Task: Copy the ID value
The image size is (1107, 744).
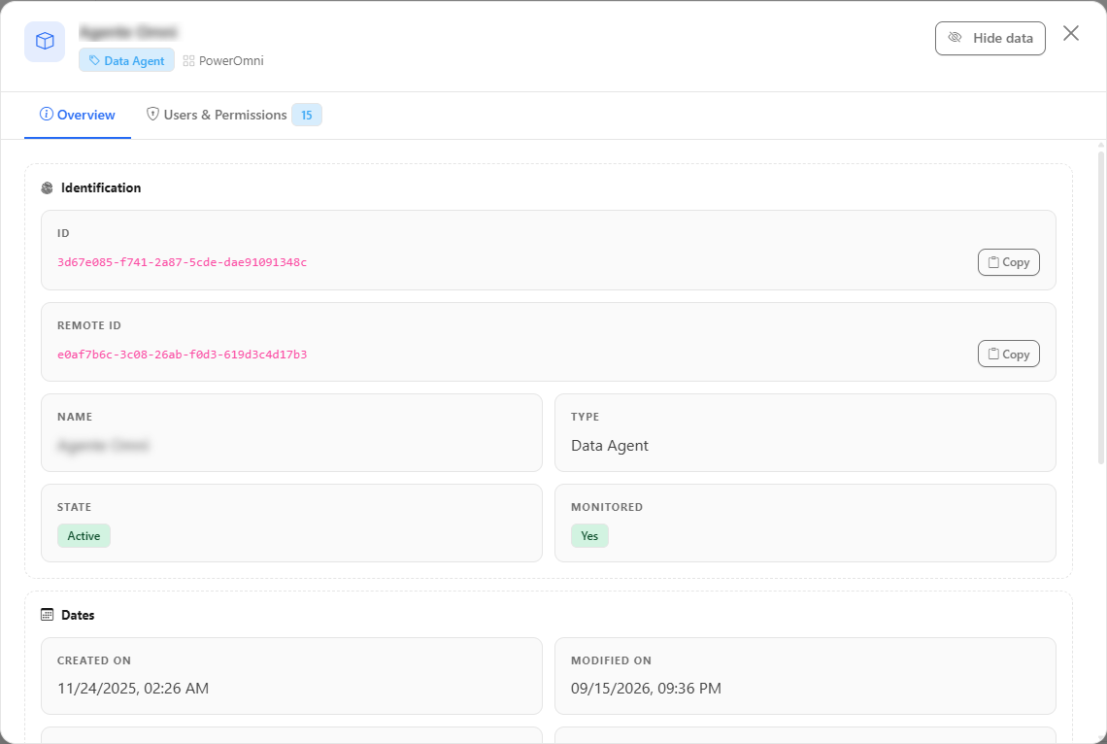Action: coord(1008,262)
